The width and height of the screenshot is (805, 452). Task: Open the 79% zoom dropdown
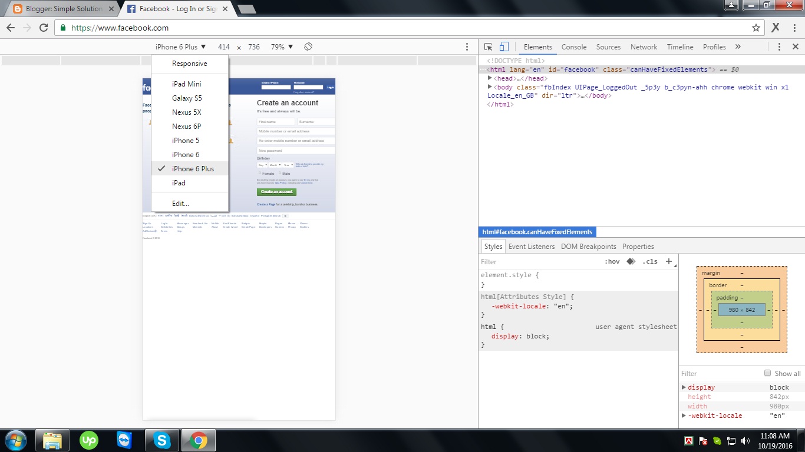pos(281,46)
